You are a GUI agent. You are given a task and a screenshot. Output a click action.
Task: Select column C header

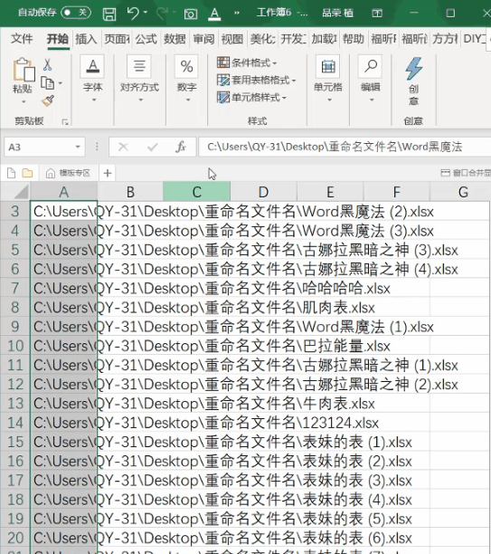pyautogui.click(x=196, y=192)
